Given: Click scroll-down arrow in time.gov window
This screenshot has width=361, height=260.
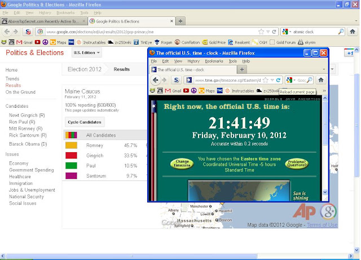Looking at the screenshot, I should click(325, 192).
